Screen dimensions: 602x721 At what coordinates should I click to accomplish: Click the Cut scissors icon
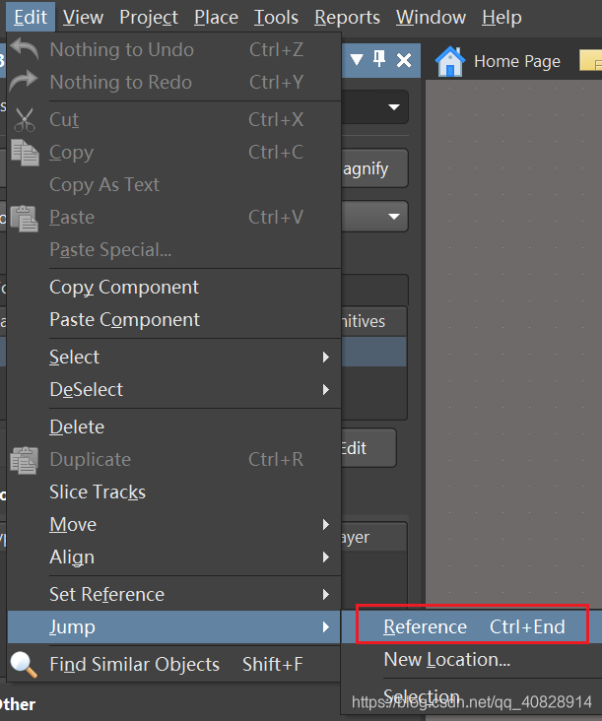point(25,119)
